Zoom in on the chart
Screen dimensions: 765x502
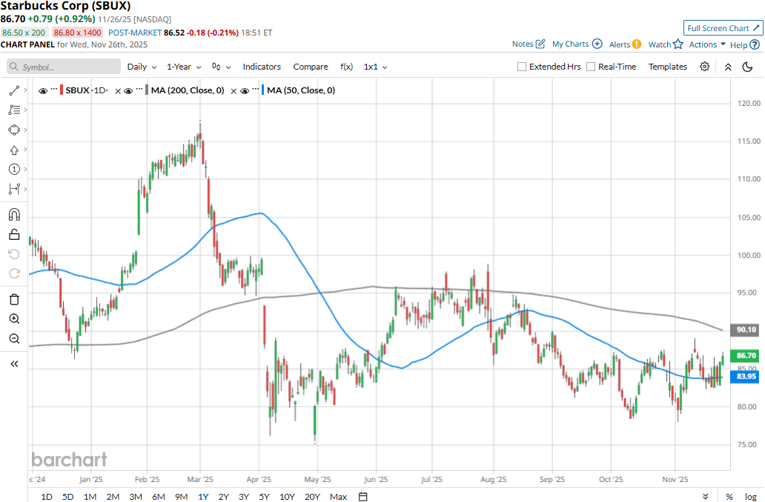click(x=14, y=319)
